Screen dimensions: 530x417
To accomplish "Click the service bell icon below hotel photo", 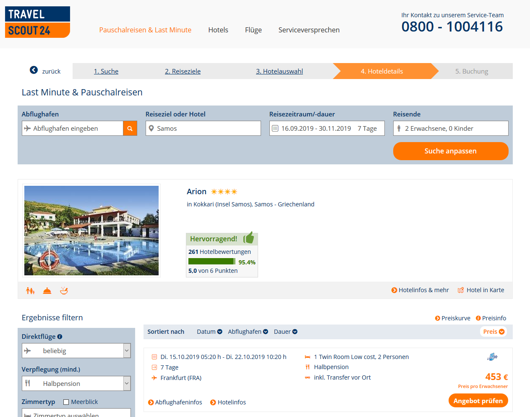I will click(x=47, y=290).
